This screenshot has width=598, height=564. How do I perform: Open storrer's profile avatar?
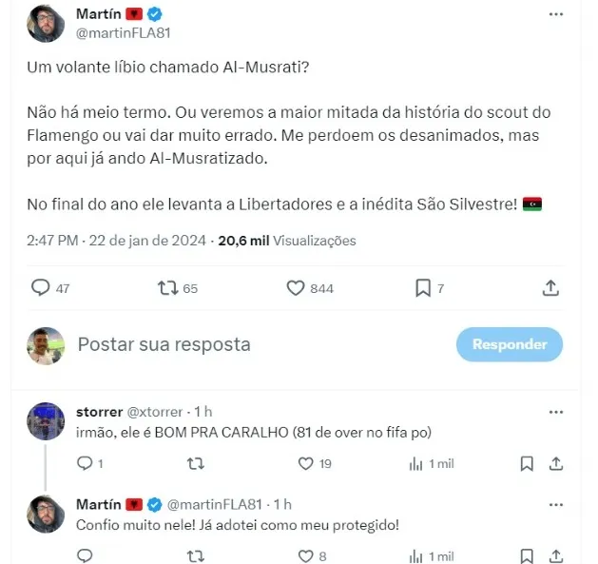[46, 421]
